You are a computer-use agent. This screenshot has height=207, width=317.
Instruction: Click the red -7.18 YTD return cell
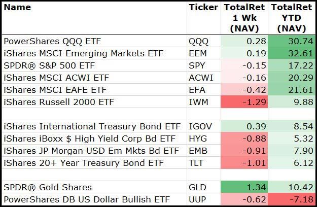click(293, 199)
